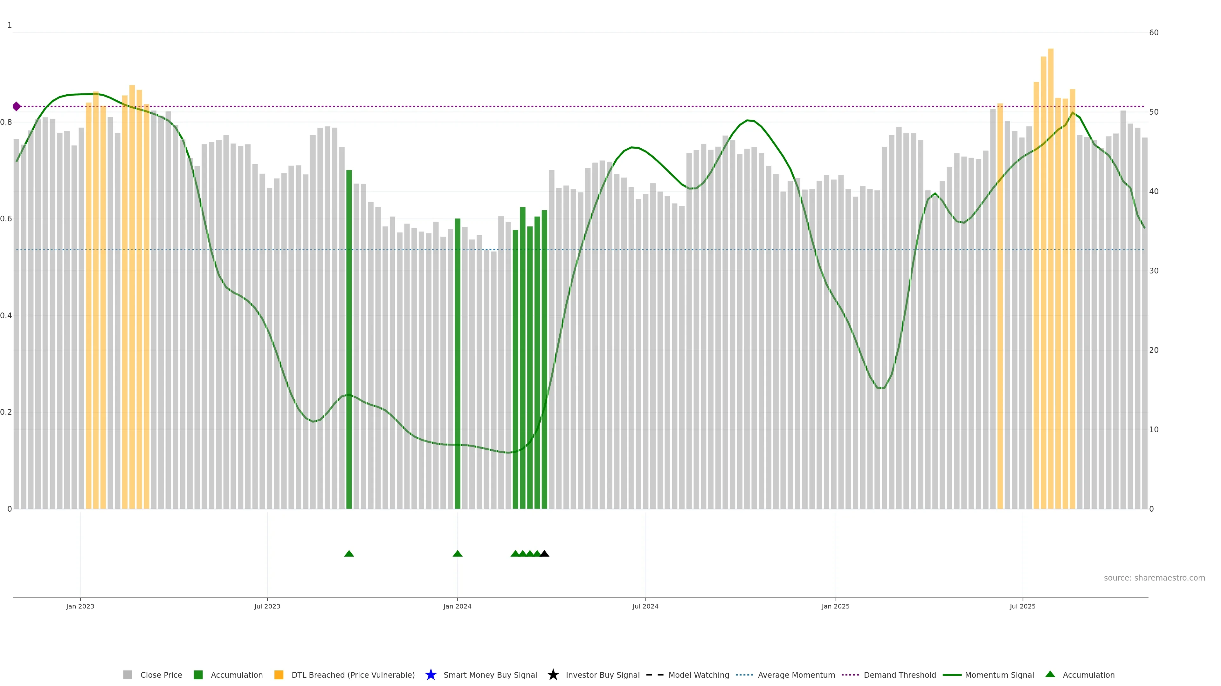Click the Jan 2025 axis label
The width and height of the screenshot is (1221, 686).
tap(835, 606)
